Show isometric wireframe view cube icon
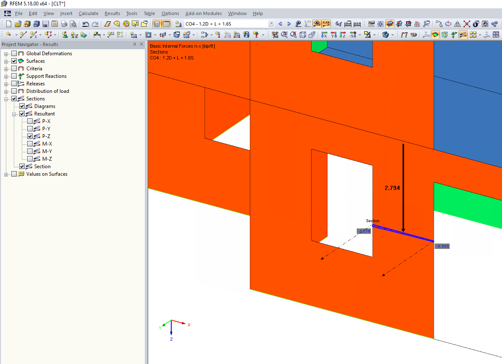The width and height of the screenshot is (502, 364). coord(303,35)
